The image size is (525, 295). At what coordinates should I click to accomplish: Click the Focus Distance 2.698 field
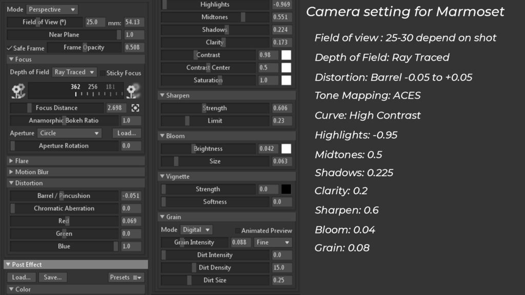coord(116,108)
